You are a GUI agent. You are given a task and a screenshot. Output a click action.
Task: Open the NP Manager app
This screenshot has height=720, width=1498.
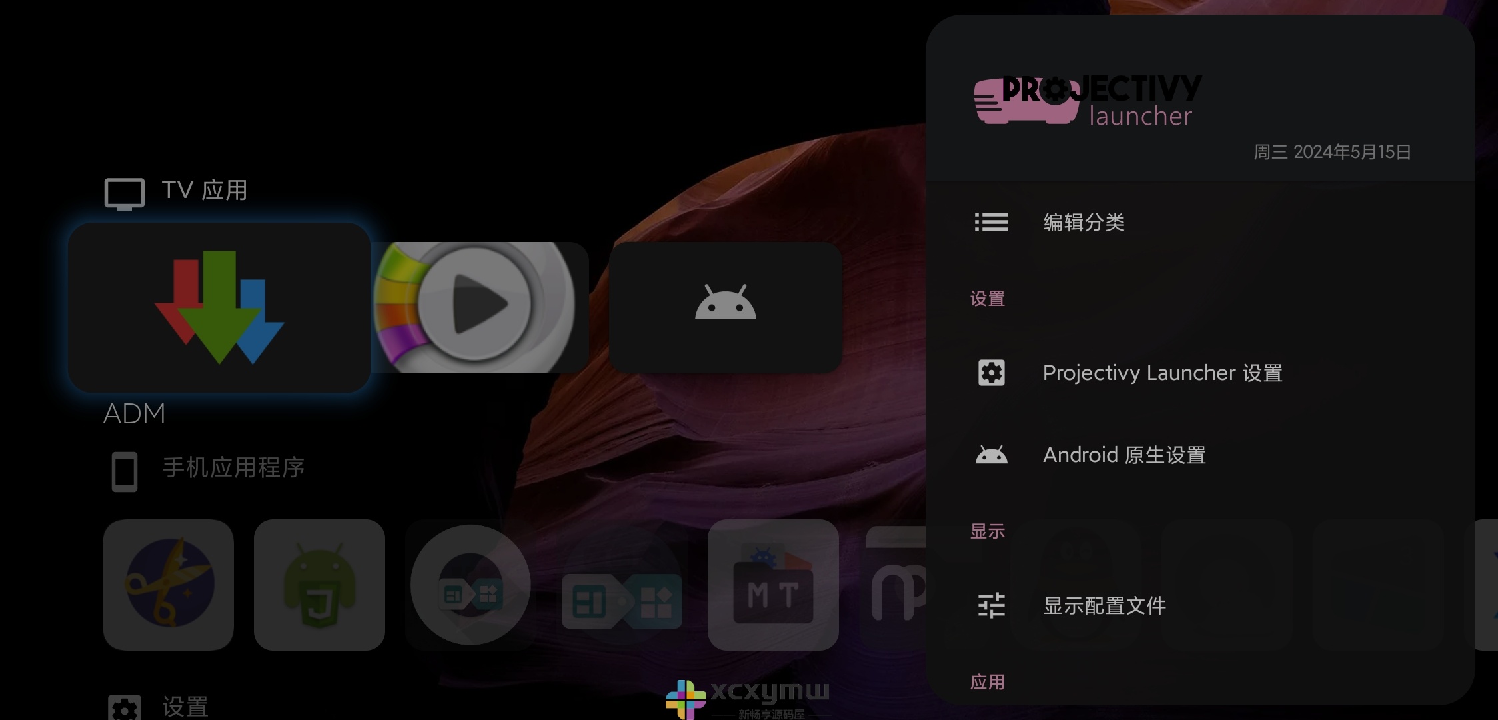point(900,587)
